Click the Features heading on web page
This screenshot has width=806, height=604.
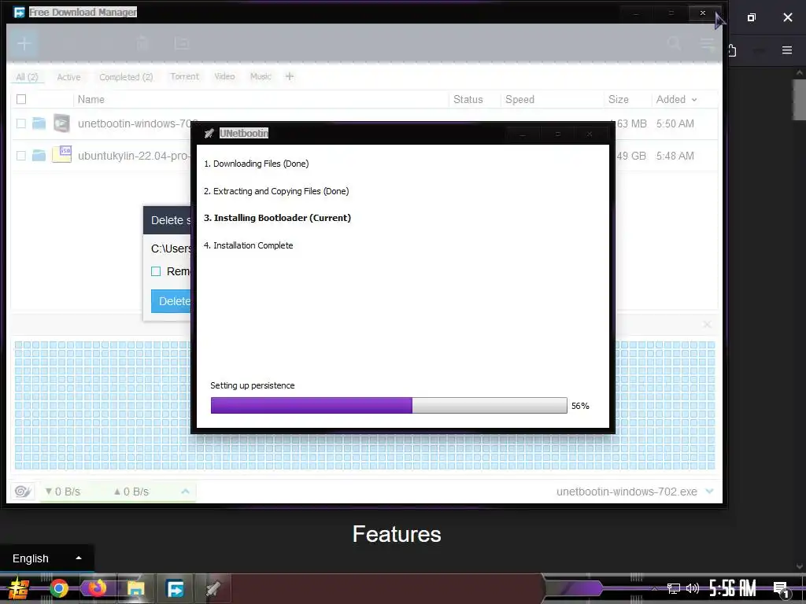[397, 534]
